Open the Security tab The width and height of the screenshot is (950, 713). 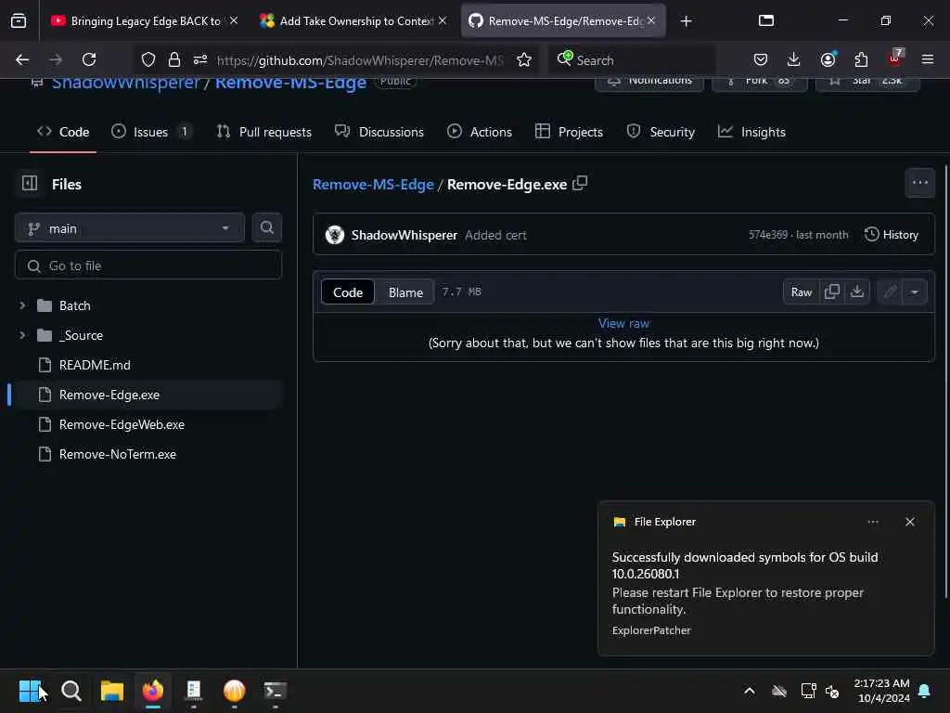(661, 132)
